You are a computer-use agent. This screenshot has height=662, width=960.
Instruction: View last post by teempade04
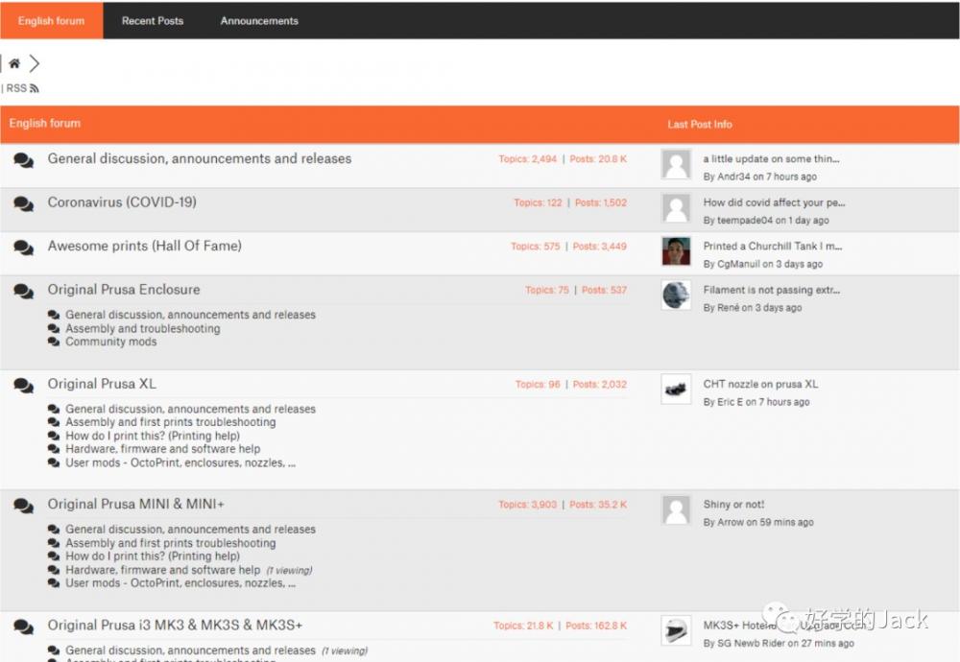(x=766, y=221)
